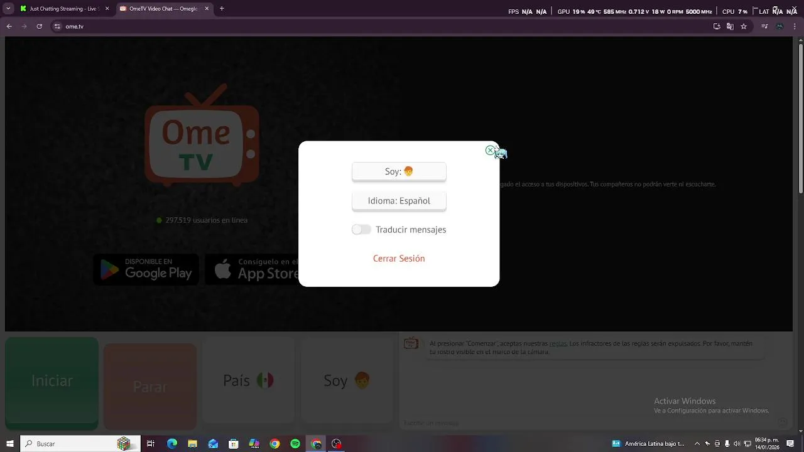The width and height of the screenshot is (804, 452).
Task: Open a new browser tab
Action: tap(222, 9)
